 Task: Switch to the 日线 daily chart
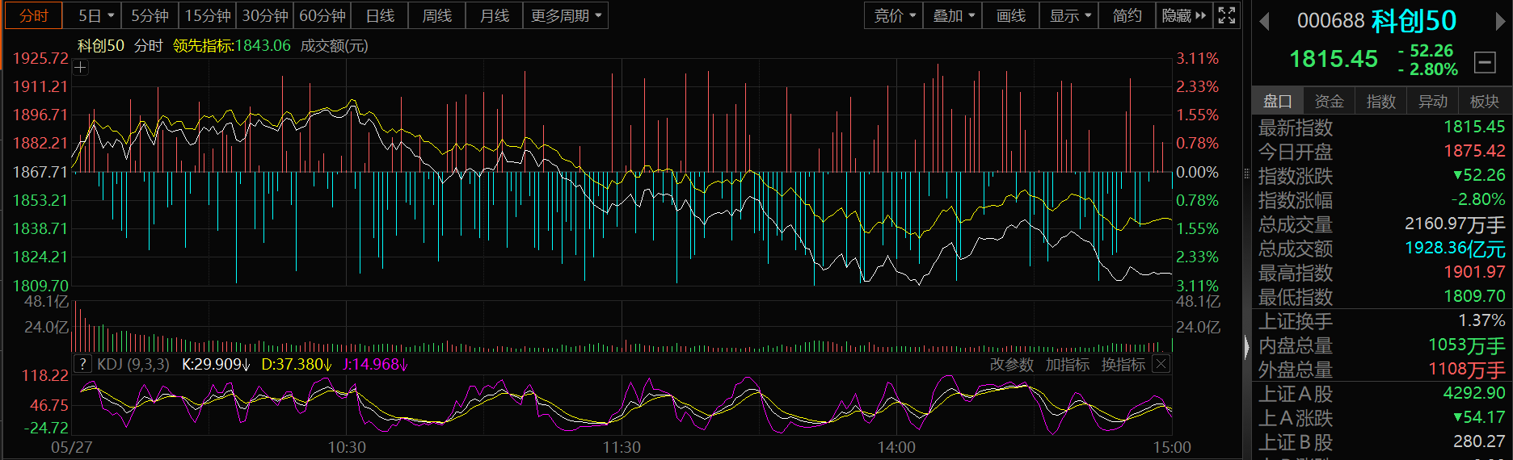(x=380, y=15)
